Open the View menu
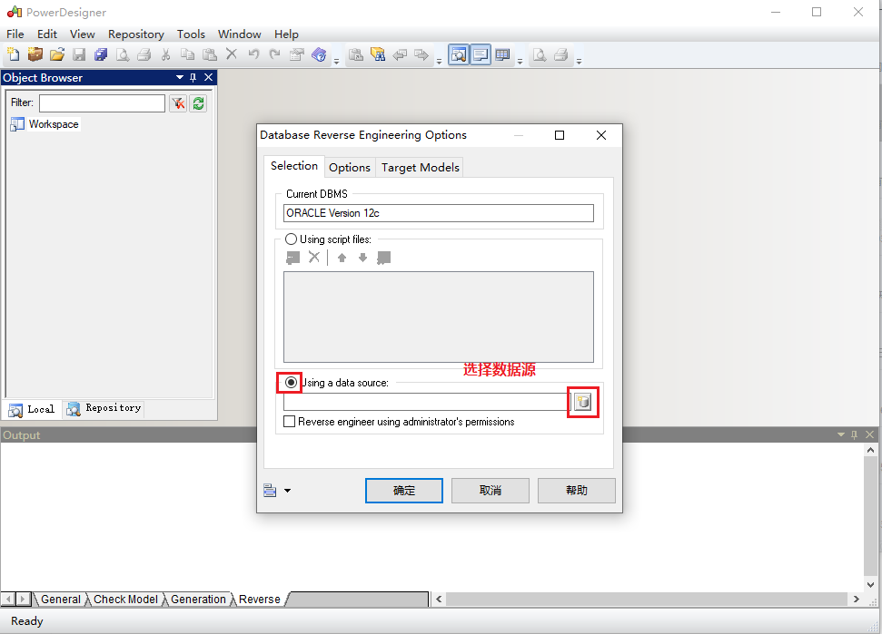The height and width of the screenshot is (634, 882). point(82,34)
